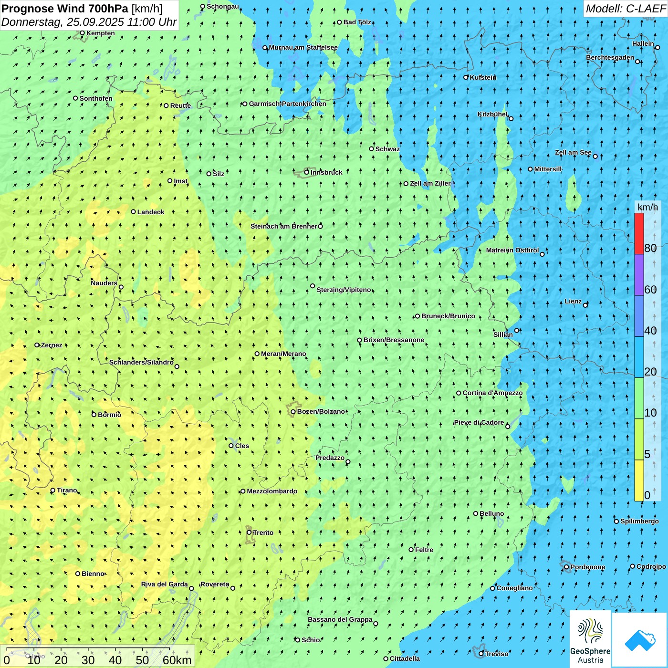Click the "Berchtesgaden" label
This screenshot has width=668, height=668.
[x=610, y=57]
